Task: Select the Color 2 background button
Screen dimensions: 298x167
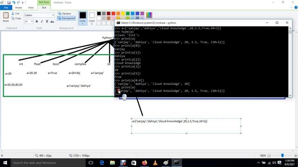Action: (x=92, y=18)
